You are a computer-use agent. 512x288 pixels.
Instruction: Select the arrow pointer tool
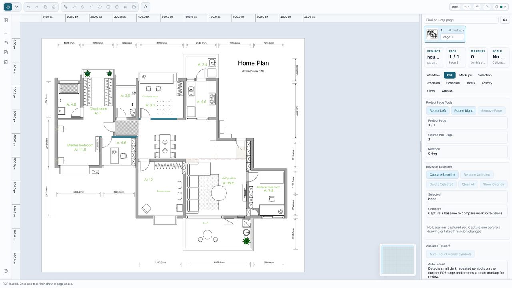pos(16,7)
